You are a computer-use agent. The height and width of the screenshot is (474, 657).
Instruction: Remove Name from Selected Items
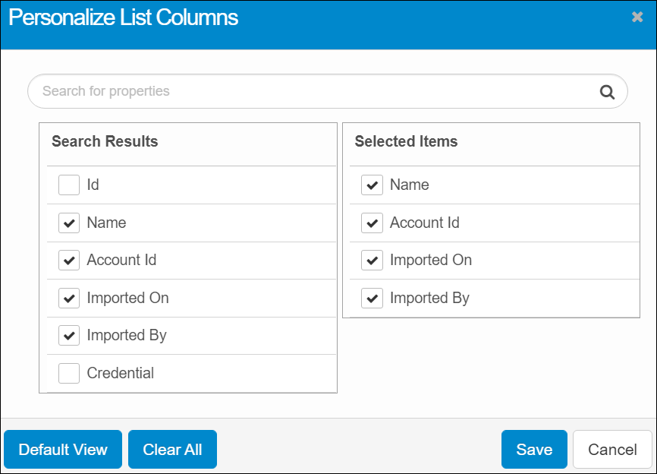click(x=372, y=185)
